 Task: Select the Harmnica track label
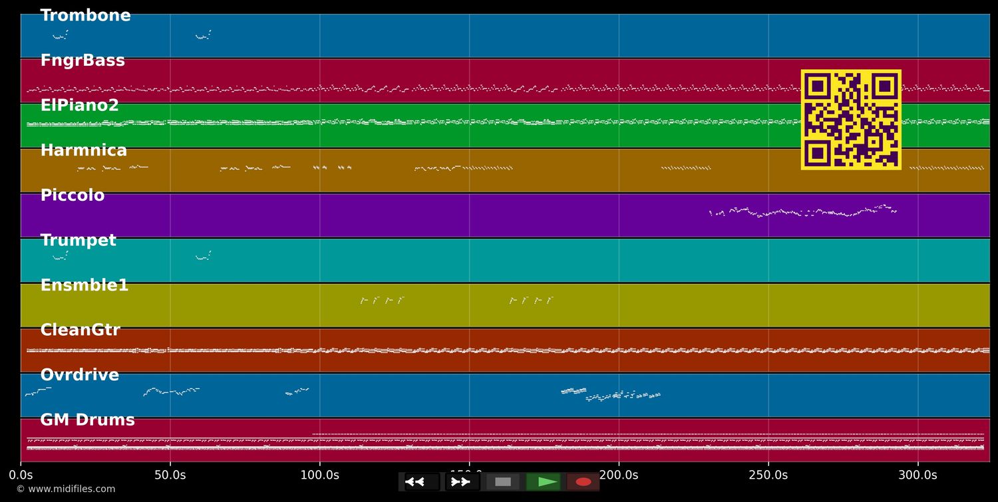[x=84, y=150]
